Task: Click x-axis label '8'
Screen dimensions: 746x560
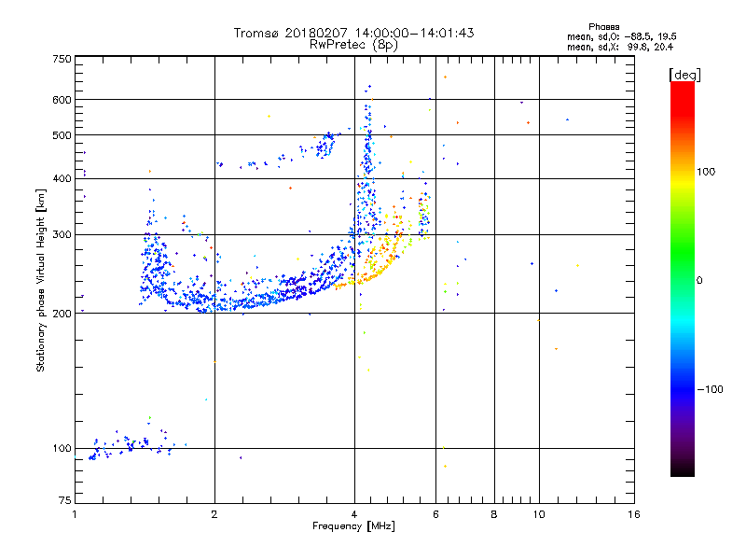Action: click(494, 514)
